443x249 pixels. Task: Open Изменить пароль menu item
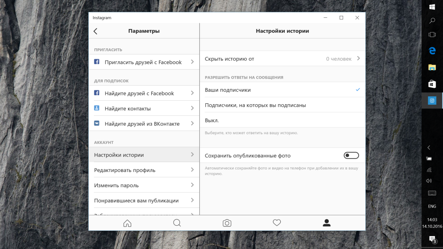pos(144,185)
